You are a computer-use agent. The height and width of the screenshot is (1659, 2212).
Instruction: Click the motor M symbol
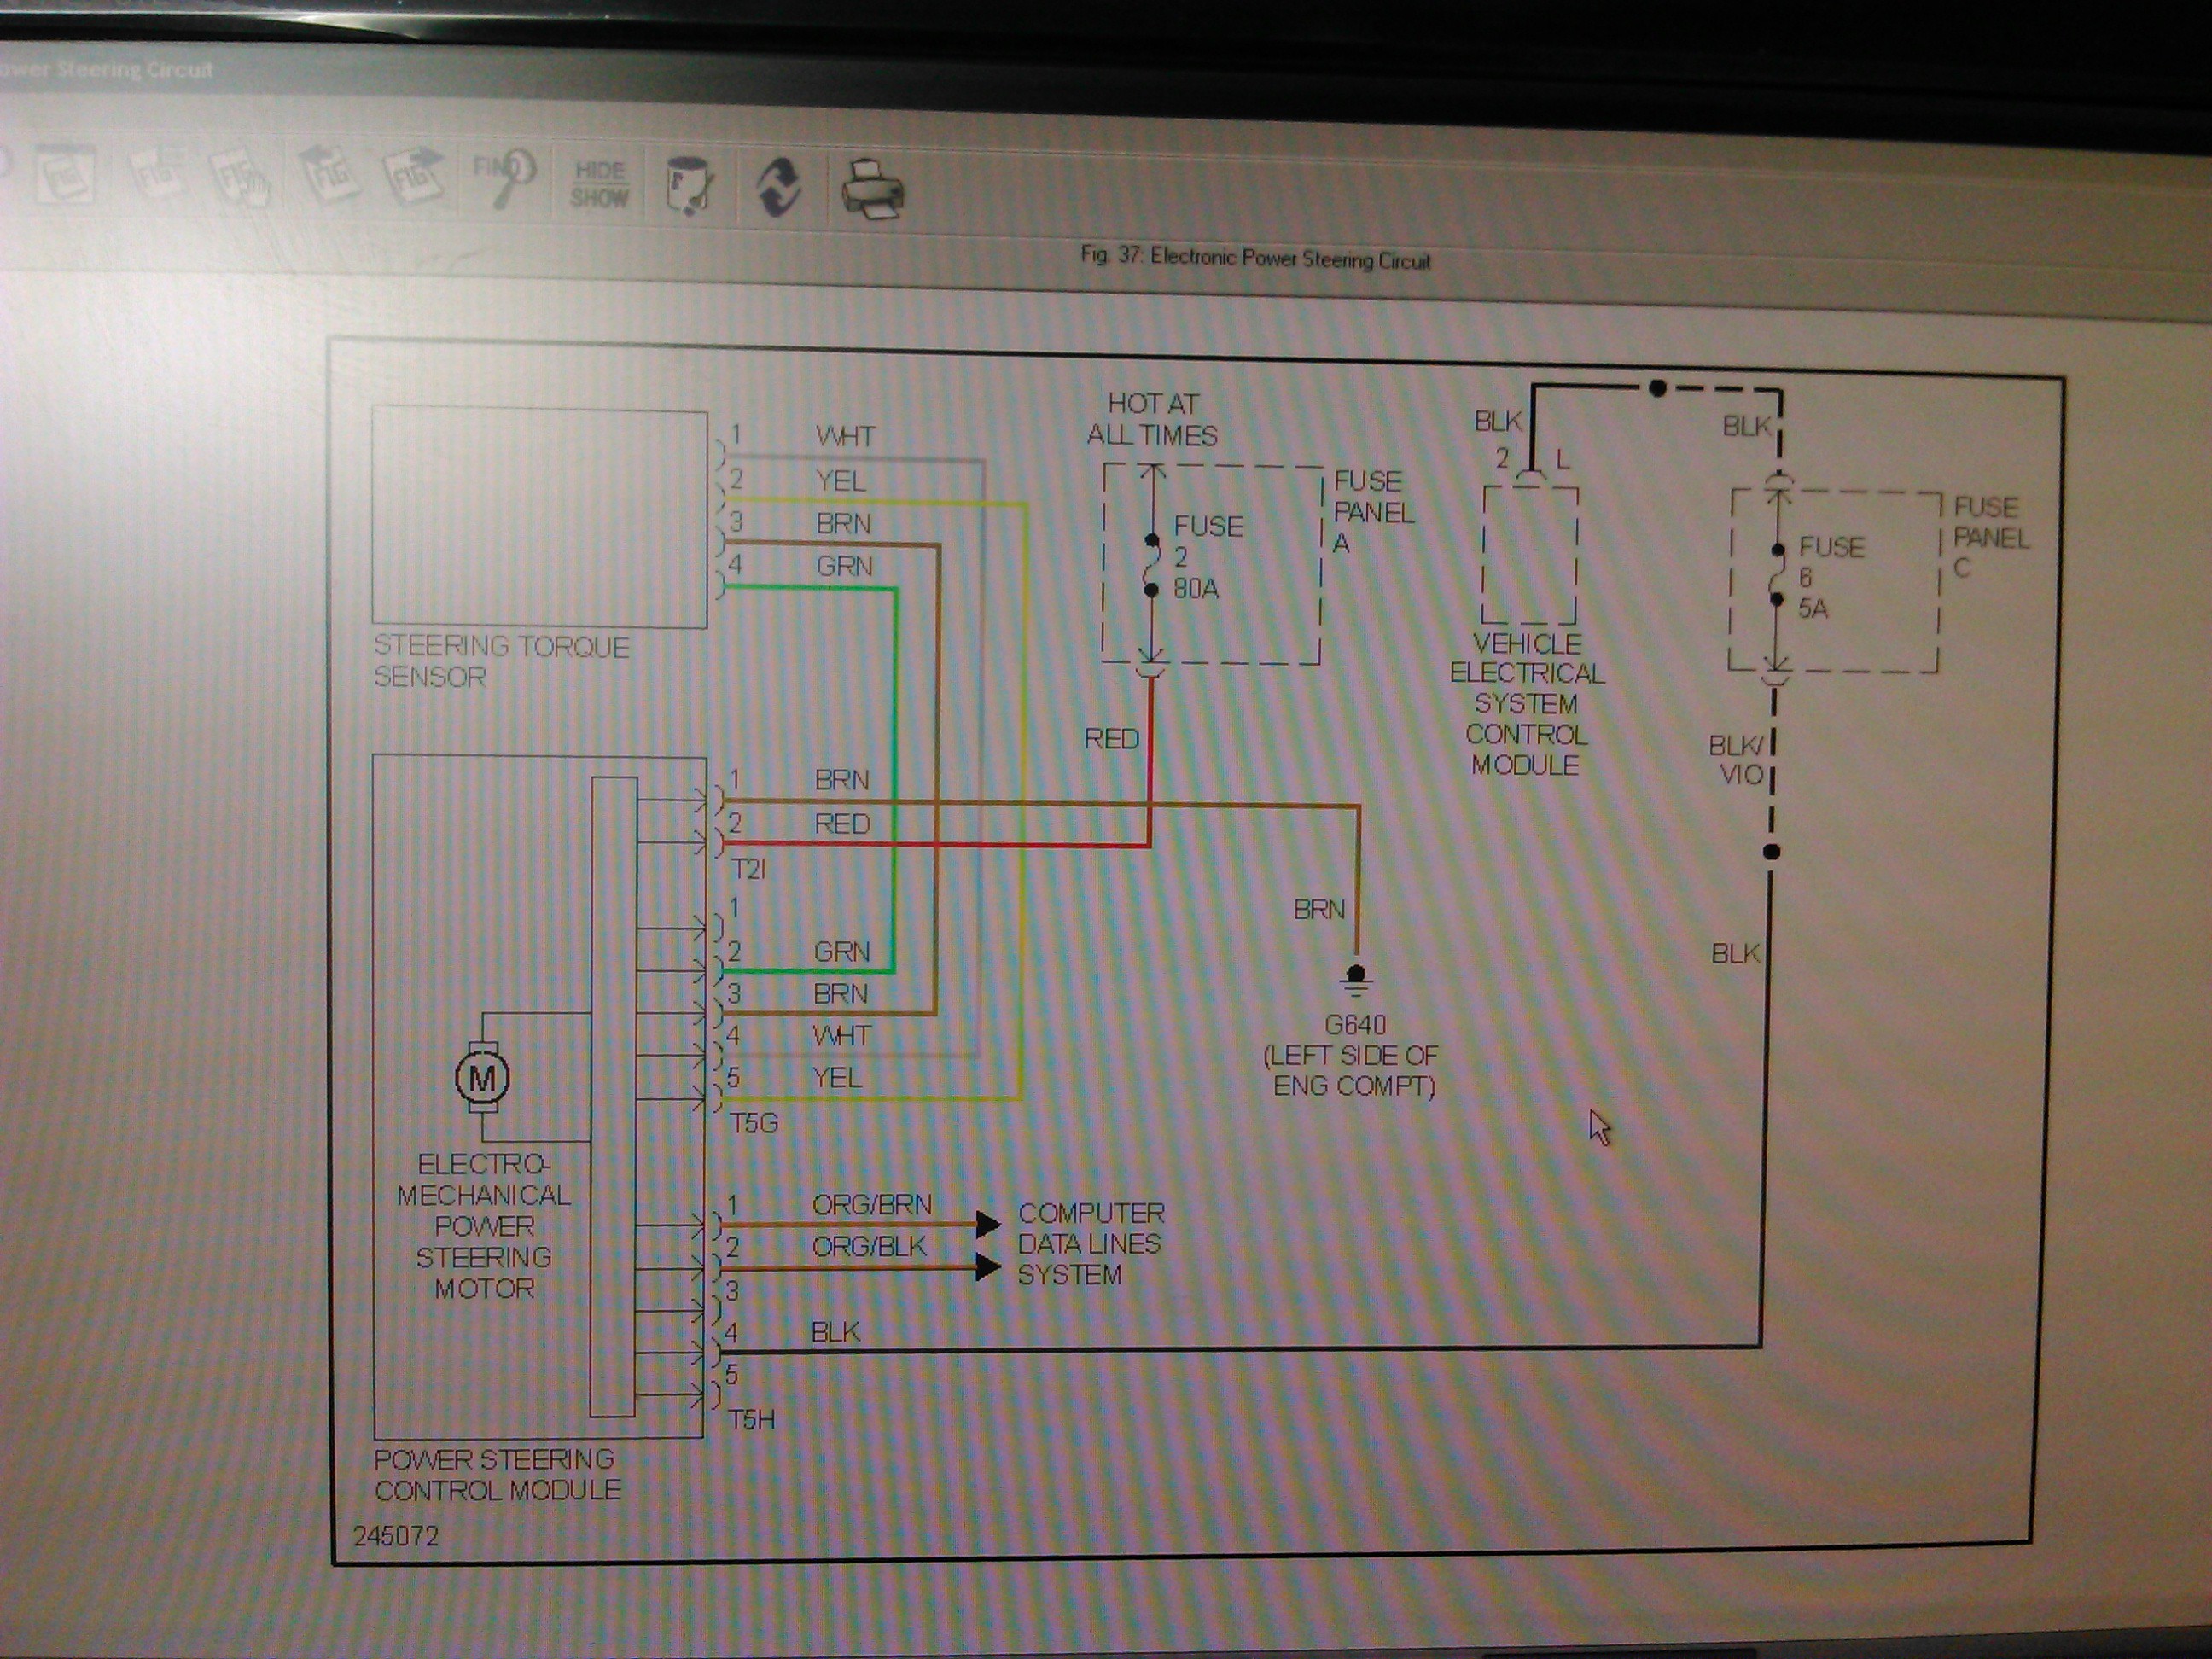(x=482, y=1077)
